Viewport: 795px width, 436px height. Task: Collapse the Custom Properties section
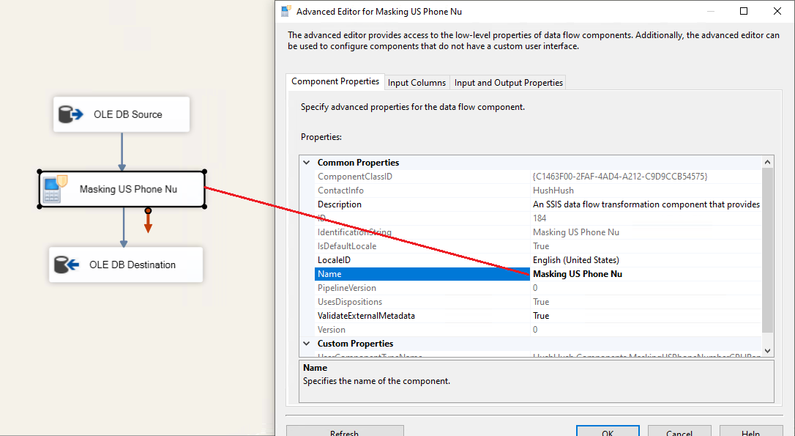[307, 344]
